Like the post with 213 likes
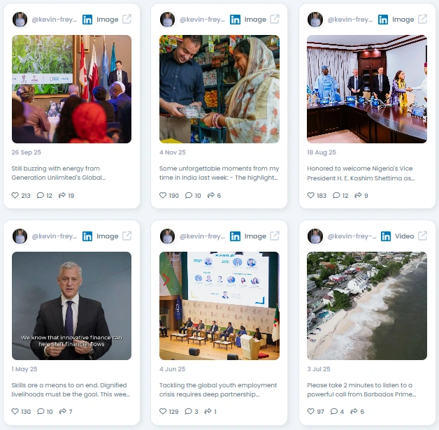Viewport: 439px width, 430px height. click(15, 195)
